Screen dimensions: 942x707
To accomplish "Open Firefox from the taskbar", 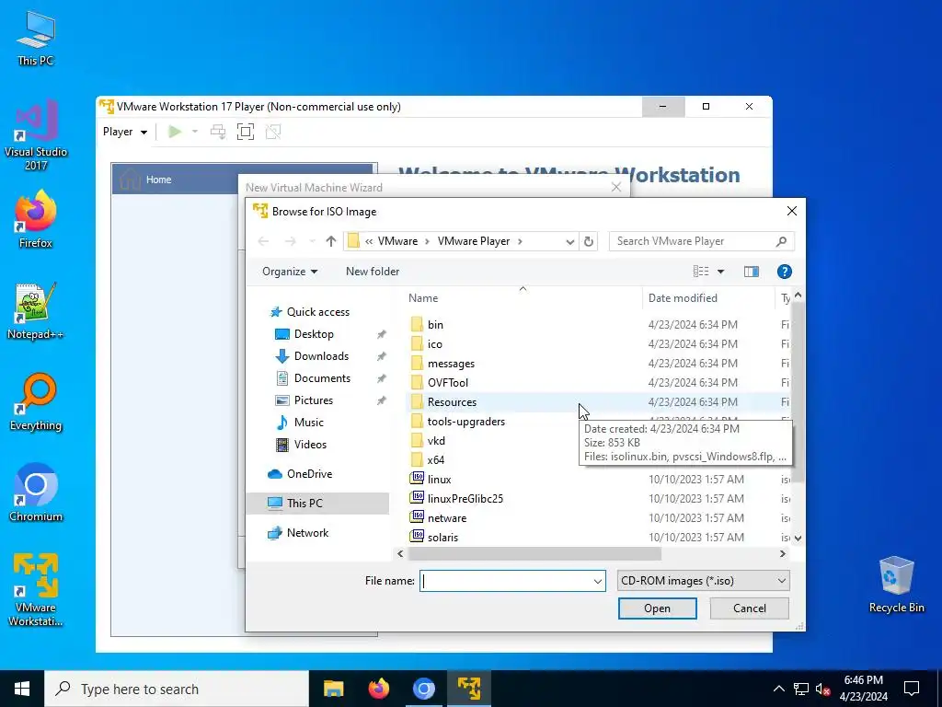I will point(378,689).
